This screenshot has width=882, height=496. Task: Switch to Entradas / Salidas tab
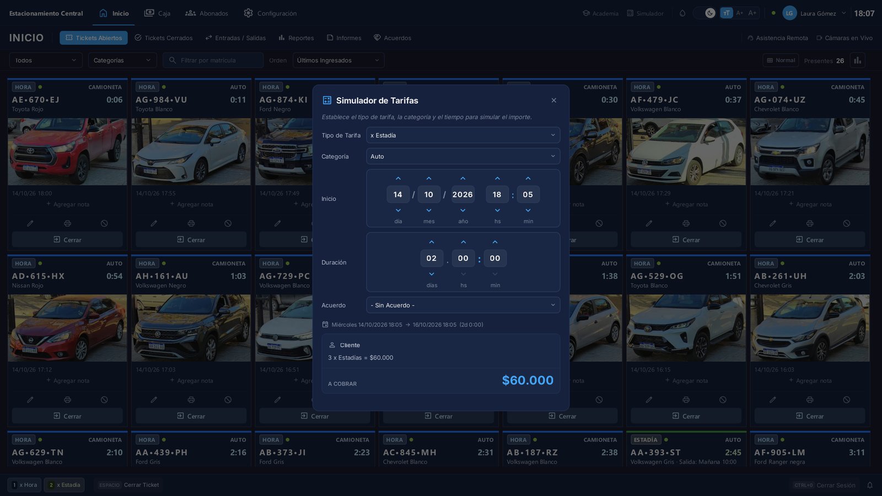[x=235, y=38]
